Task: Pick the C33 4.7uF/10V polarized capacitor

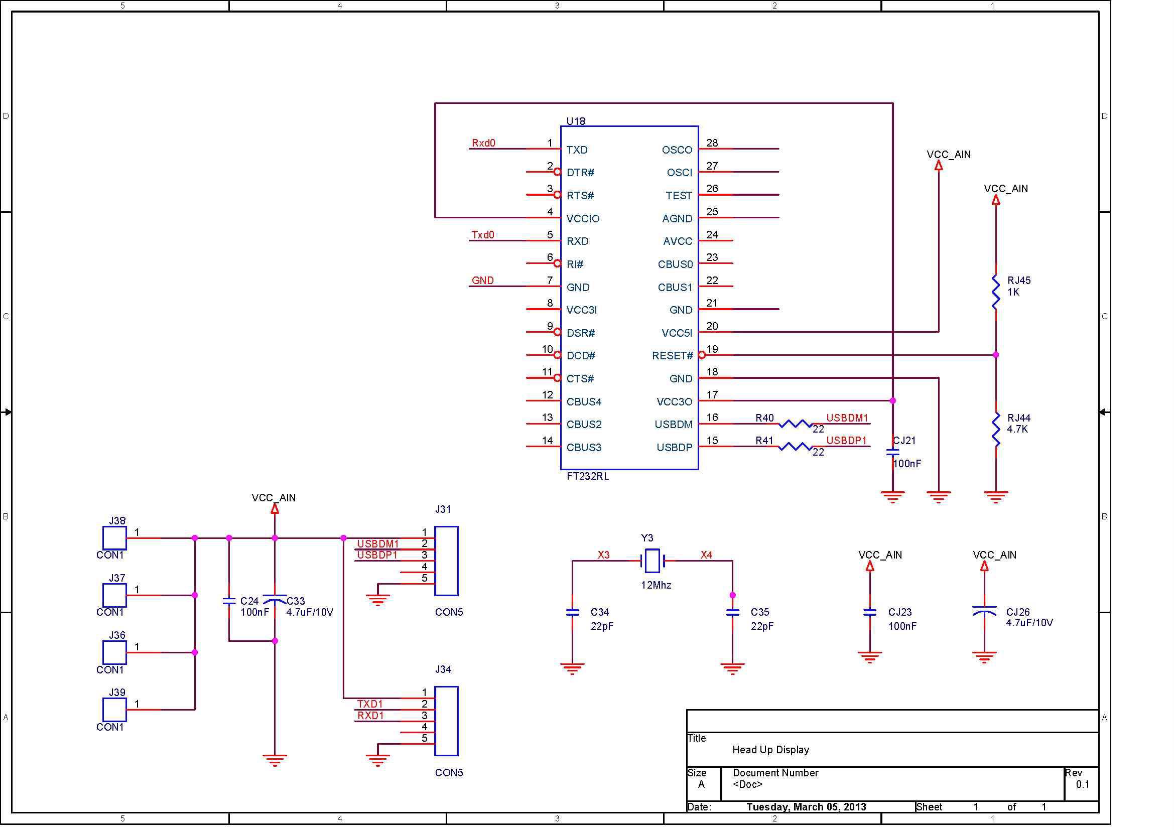Action: coord(275,600)
